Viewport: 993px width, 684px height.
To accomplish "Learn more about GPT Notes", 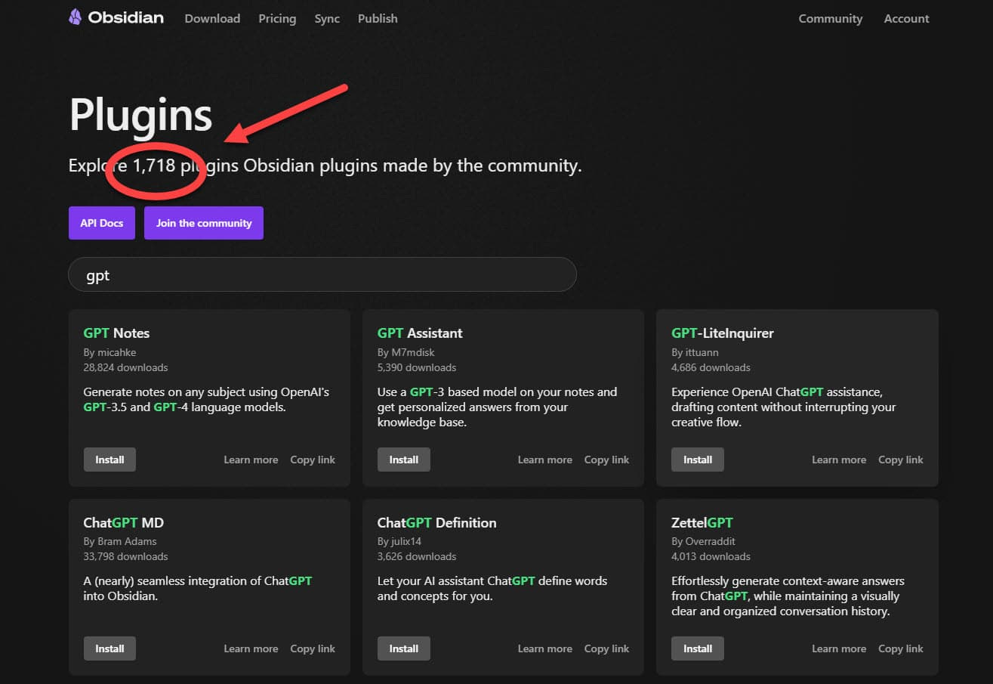I will point(251,460).
